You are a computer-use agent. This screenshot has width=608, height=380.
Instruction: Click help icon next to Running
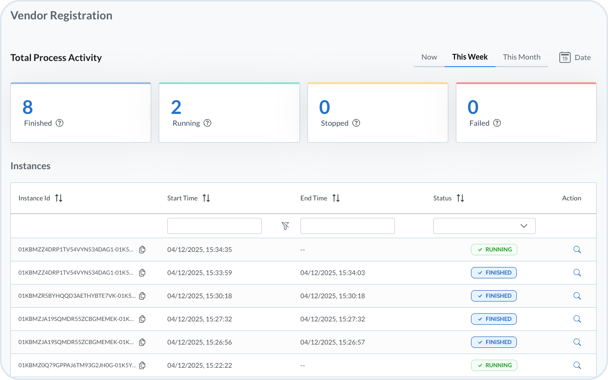click(207, 123)
